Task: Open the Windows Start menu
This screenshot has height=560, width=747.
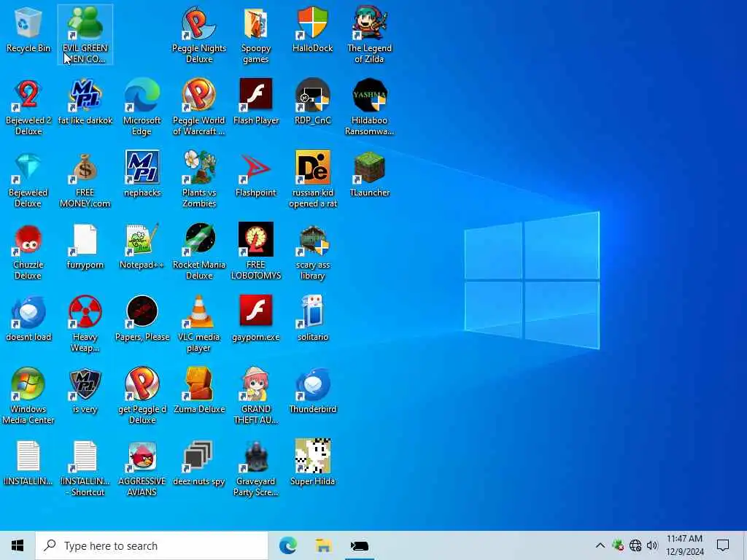Action: 18,545
